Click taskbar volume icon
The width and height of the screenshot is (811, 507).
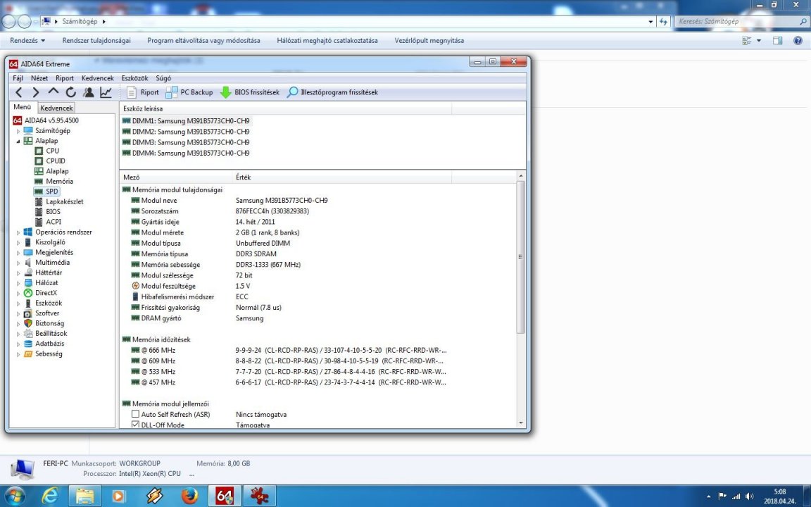point(749,496)
